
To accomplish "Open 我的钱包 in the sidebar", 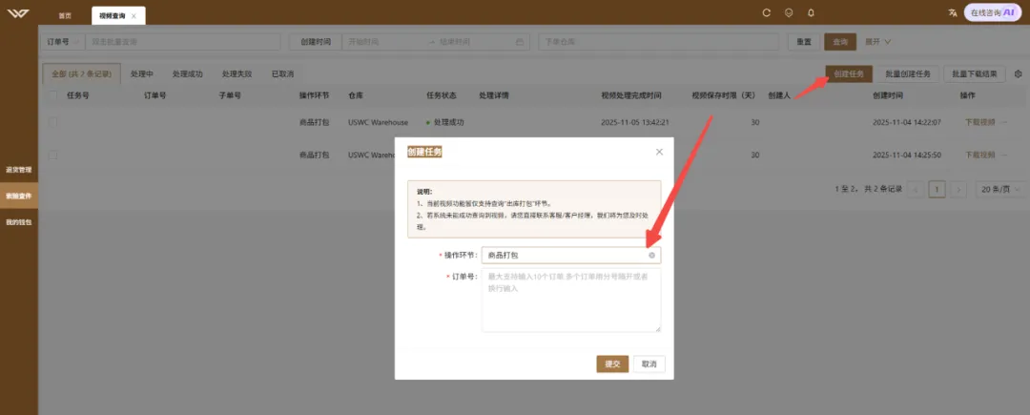I will 18,222.
